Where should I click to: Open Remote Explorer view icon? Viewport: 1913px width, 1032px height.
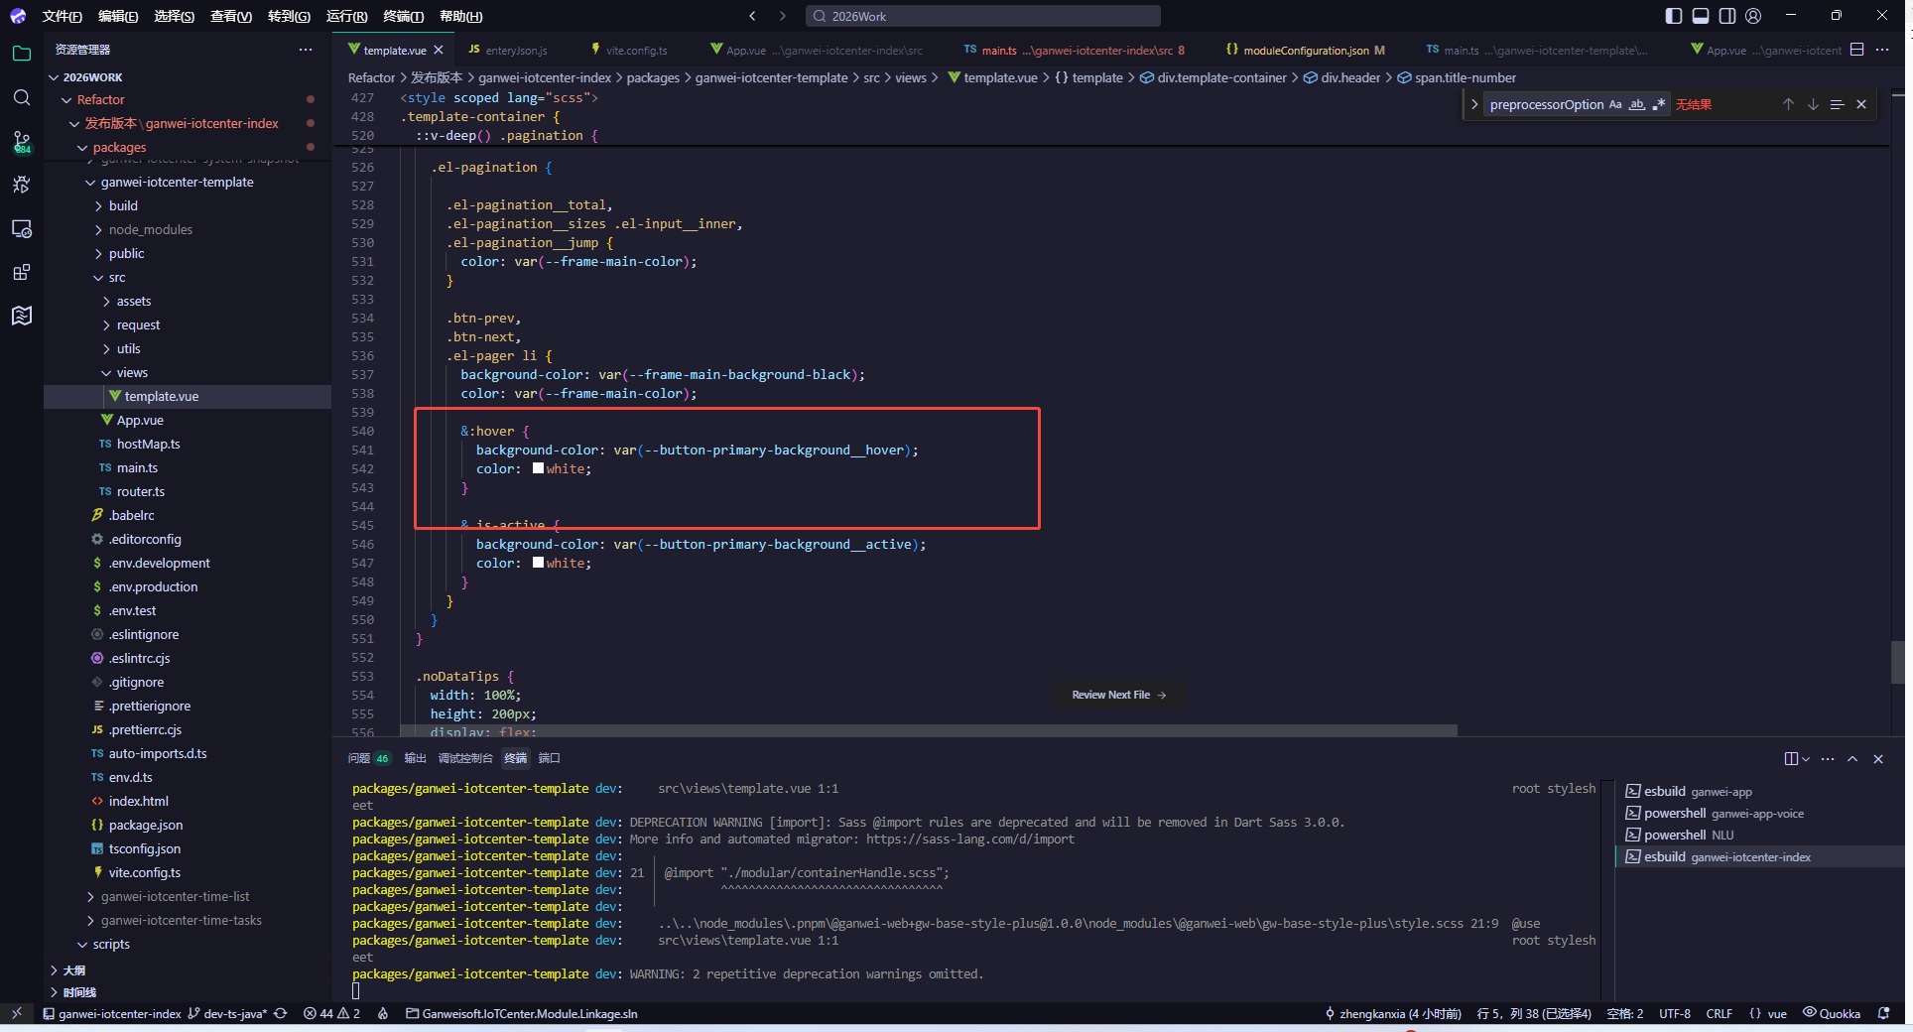point(22,228)
